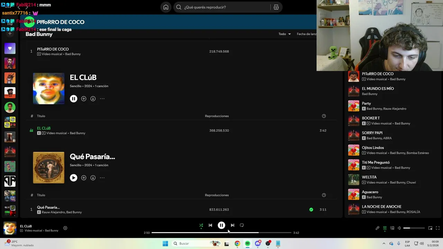
Task: Open more options for Qué Pasaría...
Action: [x=102, y=178]
